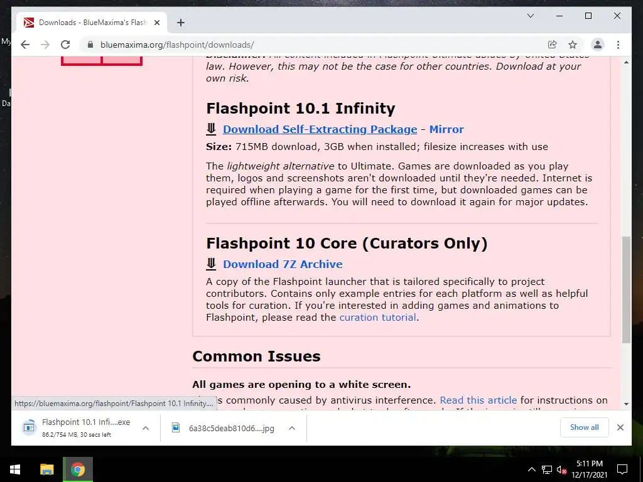Open the clock showing 5:11 PM
Viewport: 643px width, 482px height.
(589, 469)
